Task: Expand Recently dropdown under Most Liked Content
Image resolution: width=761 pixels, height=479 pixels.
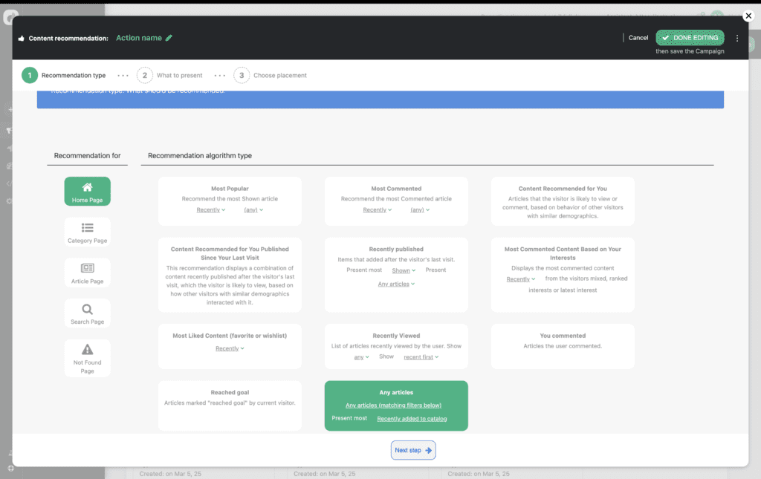Action: (230, 348)
